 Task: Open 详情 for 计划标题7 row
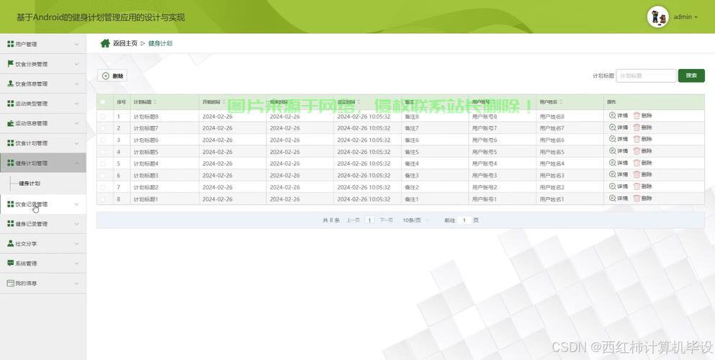(x=619, y=127)
